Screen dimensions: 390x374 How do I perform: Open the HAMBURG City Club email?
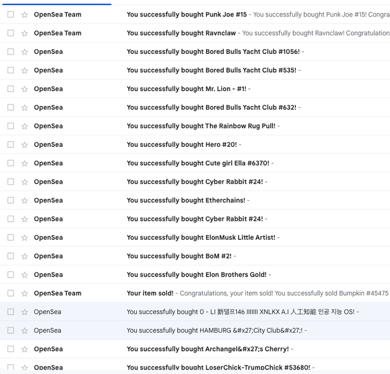click(x=195, y=330)
